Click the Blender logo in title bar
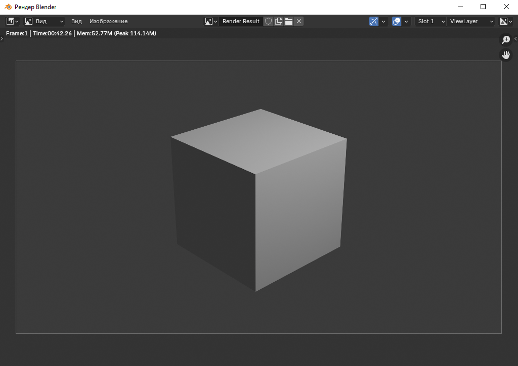 coord(8,7)
